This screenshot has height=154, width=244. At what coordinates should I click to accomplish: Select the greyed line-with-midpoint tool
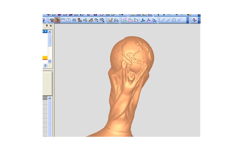[x=168, y=20]
